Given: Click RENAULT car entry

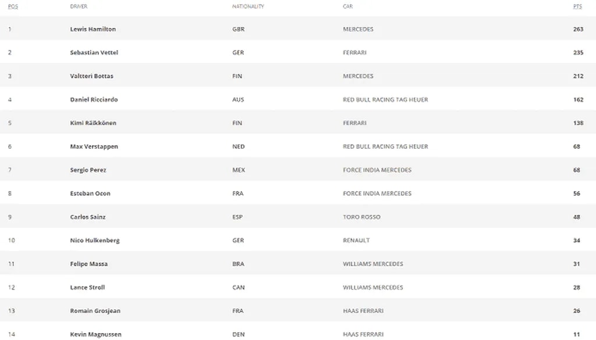Looking at the screenshot, I should [356, 241].
